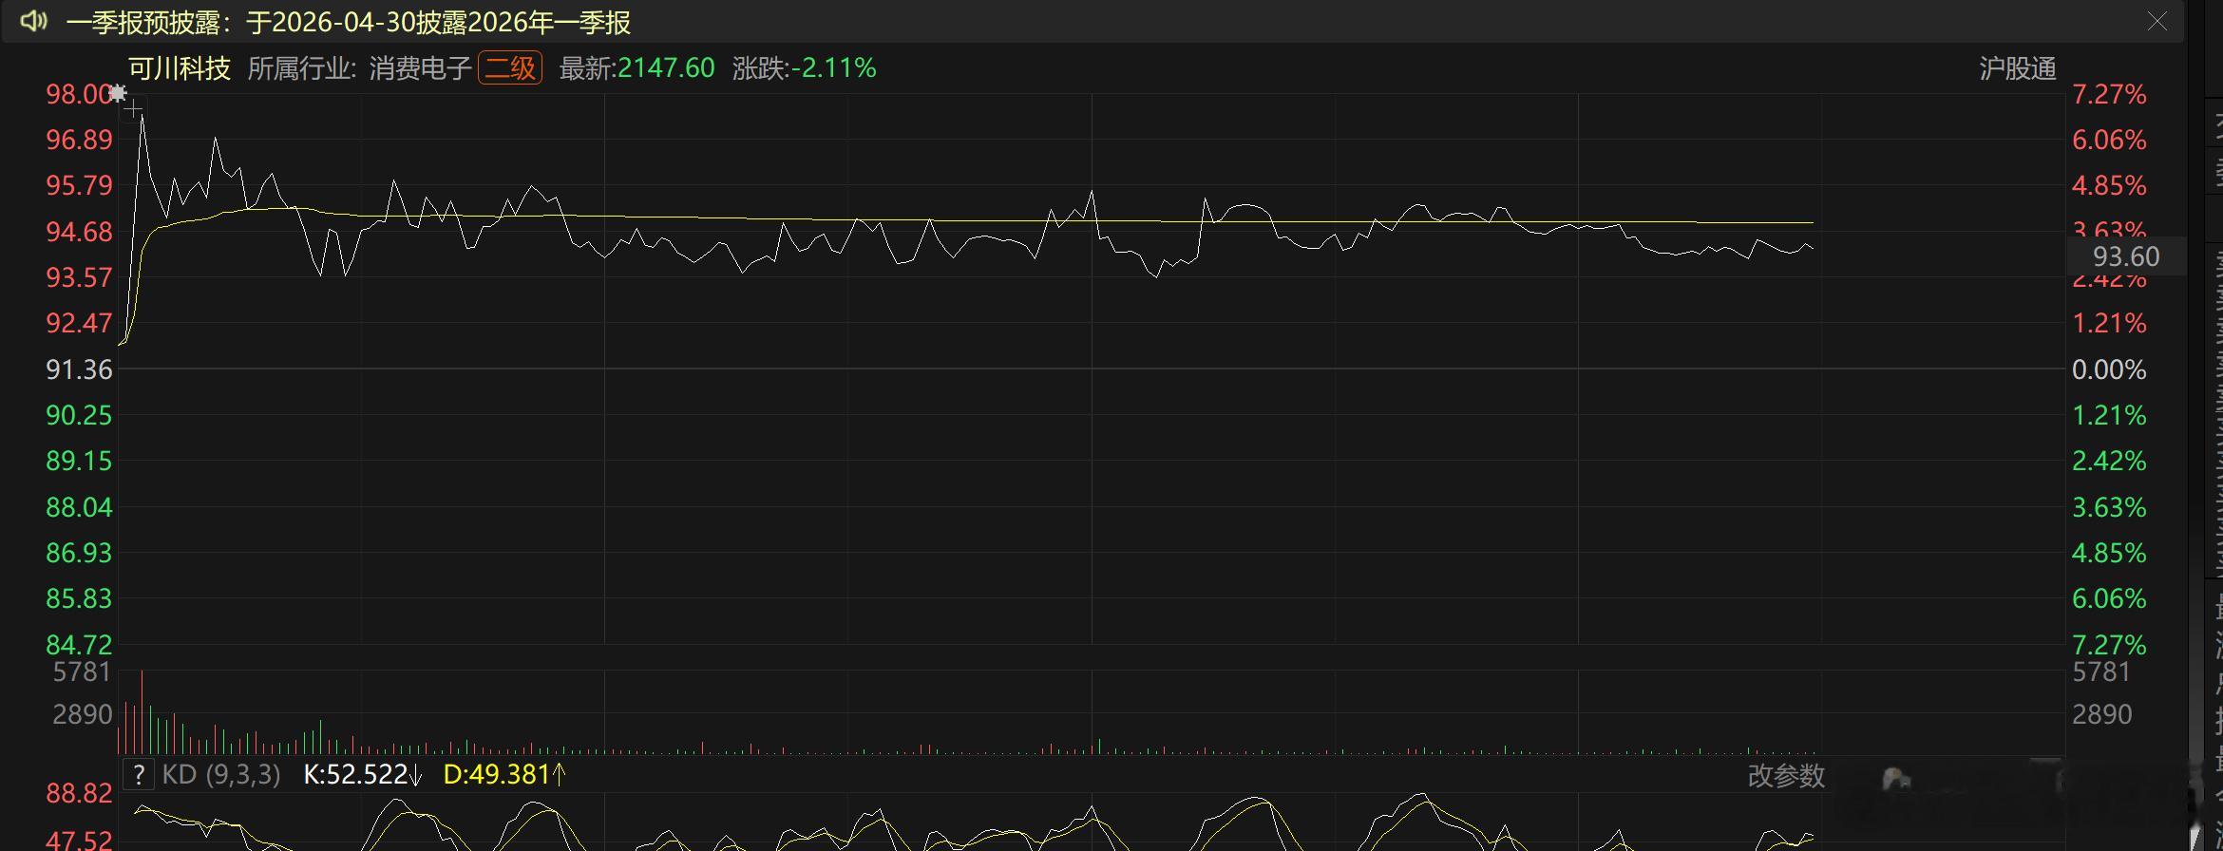This screenshot has width=2223, height=851.
Task: Click the 96.89 price axis label
Action: (79, 140)
